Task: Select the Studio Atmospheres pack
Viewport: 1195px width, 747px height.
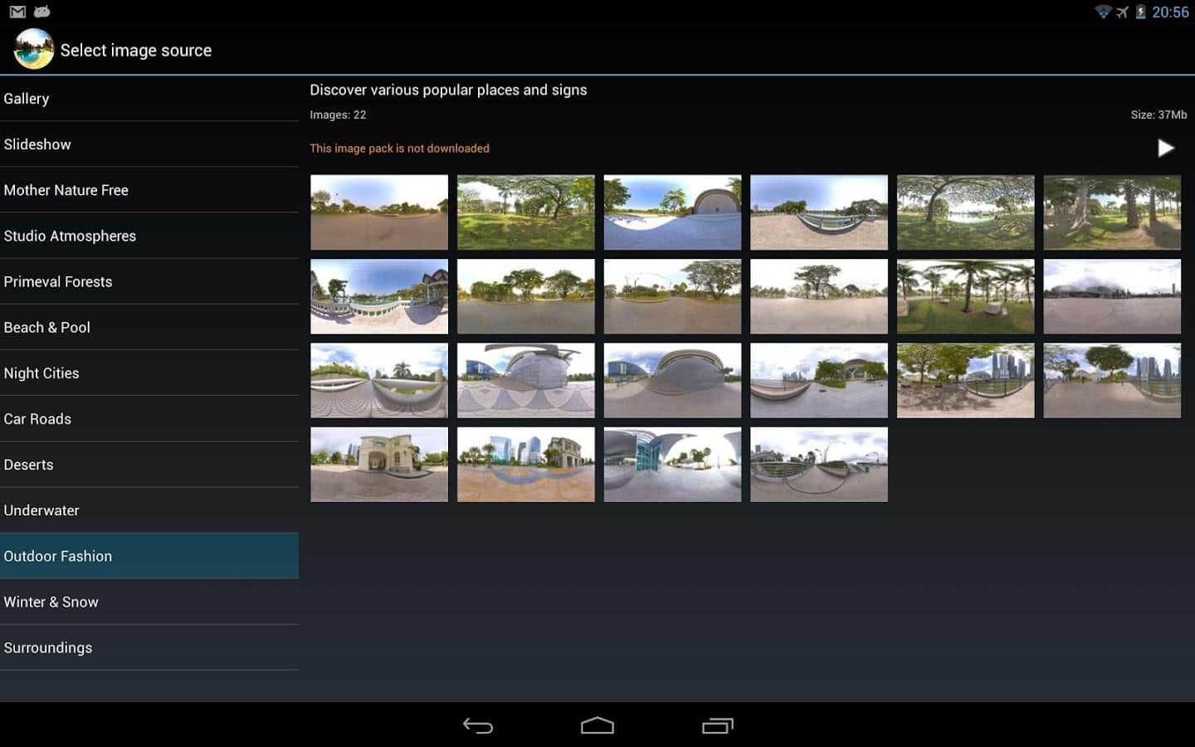Action: click(x=149, y=236)
